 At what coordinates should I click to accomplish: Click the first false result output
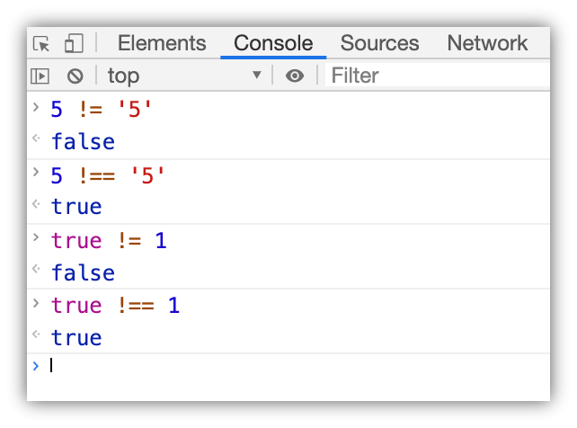coord(83,142)
